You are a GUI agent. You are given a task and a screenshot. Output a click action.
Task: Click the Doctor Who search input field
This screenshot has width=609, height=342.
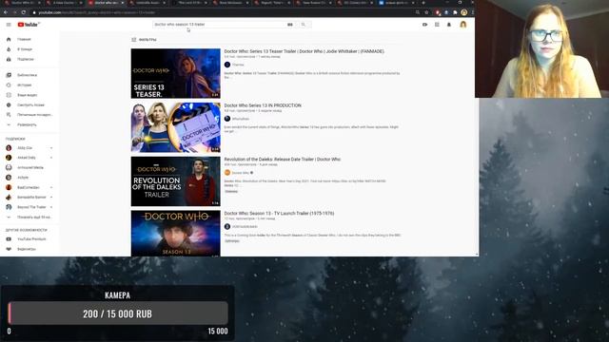219,25
